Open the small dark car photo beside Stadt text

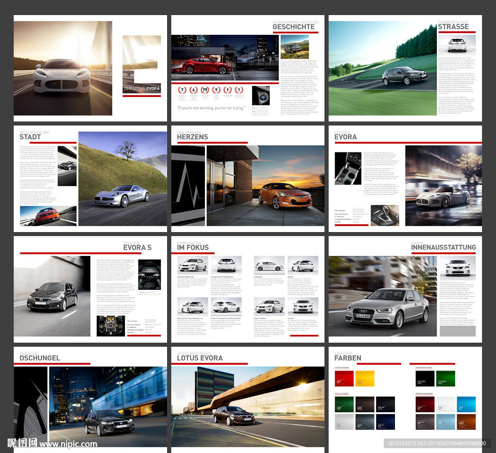point(67,166)
